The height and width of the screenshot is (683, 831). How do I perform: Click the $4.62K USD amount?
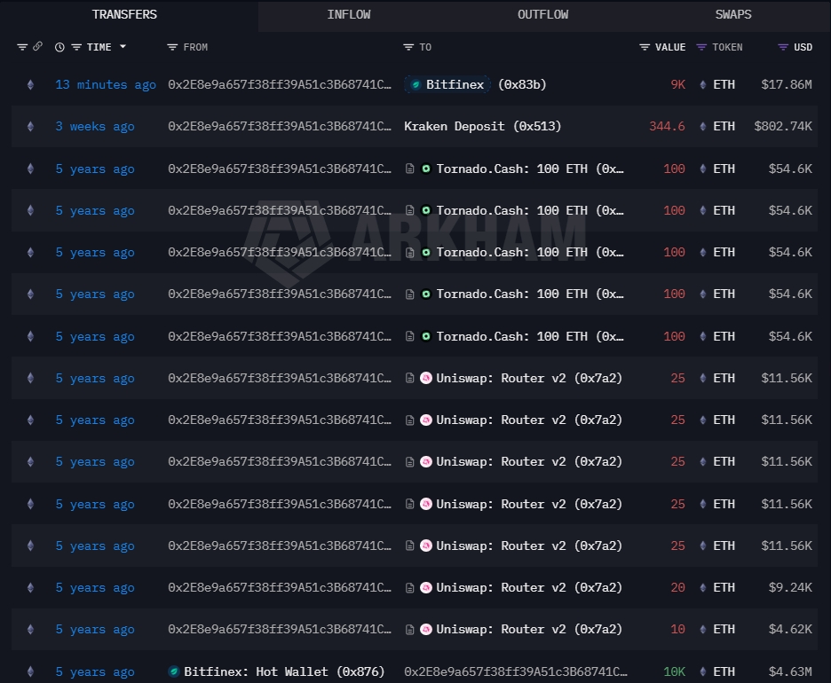tap(790, 630)
